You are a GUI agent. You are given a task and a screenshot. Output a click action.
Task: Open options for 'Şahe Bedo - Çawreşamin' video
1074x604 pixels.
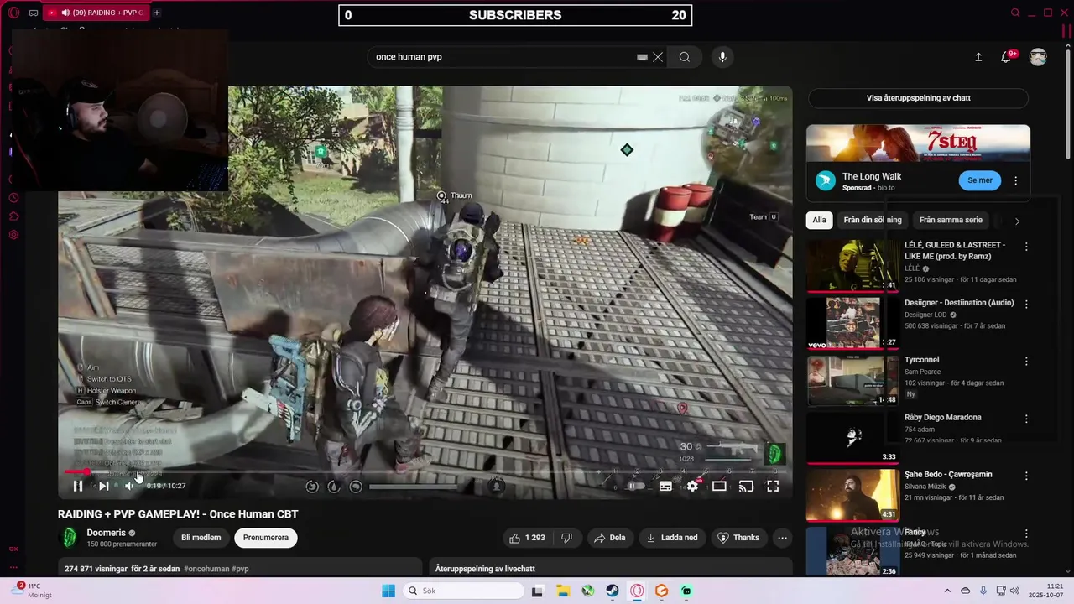1025,475
